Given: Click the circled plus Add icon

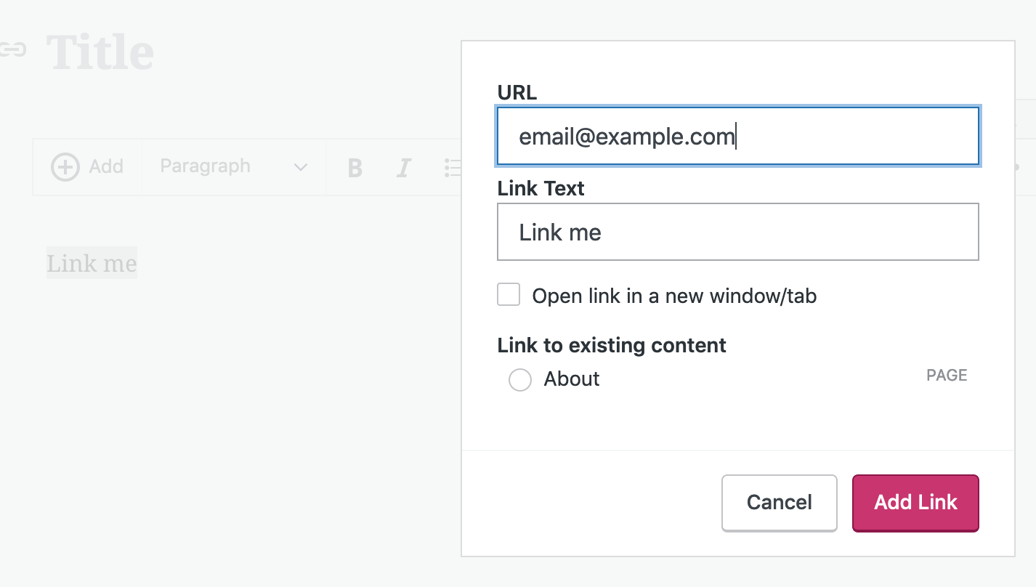Looking at the screenshot, I should tap(65, 167).
